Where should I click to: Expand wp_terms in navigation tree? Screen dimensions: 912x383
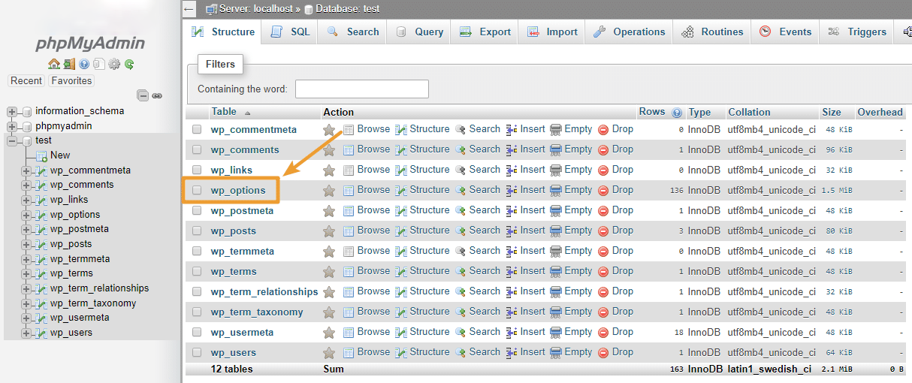26,273
